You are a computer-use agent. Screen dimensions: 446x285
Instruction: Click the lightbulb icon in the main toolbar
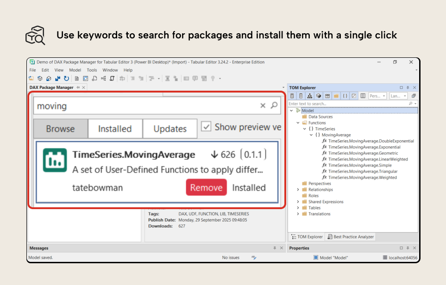pyautogui.click(x=213, y=78)
